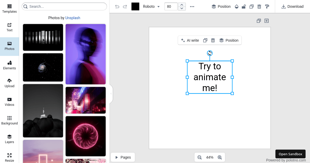Open the animations tool in the toolbar

tap(267, 6)
